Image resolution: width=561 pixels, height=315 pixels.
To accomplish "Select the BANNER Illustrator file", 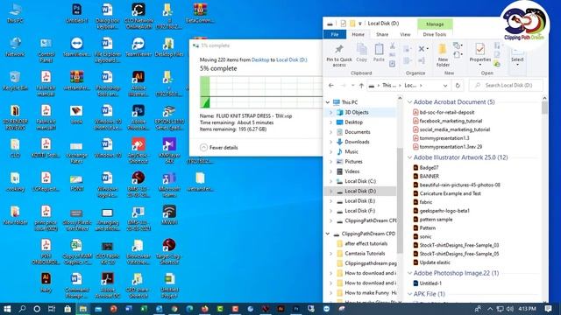I will pos(426,176).
